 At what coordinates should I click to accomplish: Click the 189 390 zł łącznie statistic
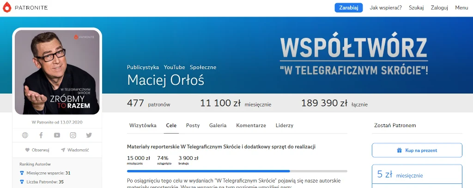[x=334, y=104]
